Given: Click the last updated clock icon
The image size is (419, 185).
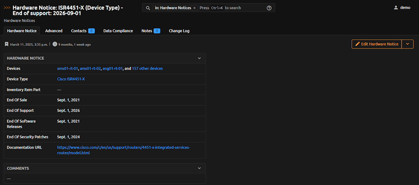Looking at the screenshot, I should coord(55,44).
